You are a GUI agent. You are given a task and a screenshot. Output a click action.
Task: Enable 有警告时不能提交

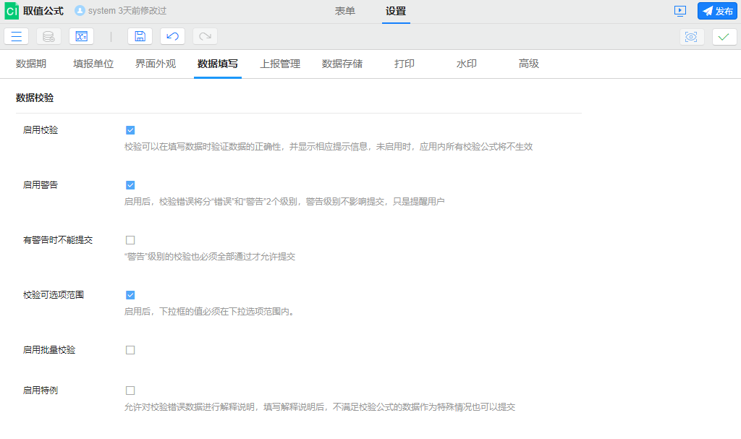[x=130, y=239]
